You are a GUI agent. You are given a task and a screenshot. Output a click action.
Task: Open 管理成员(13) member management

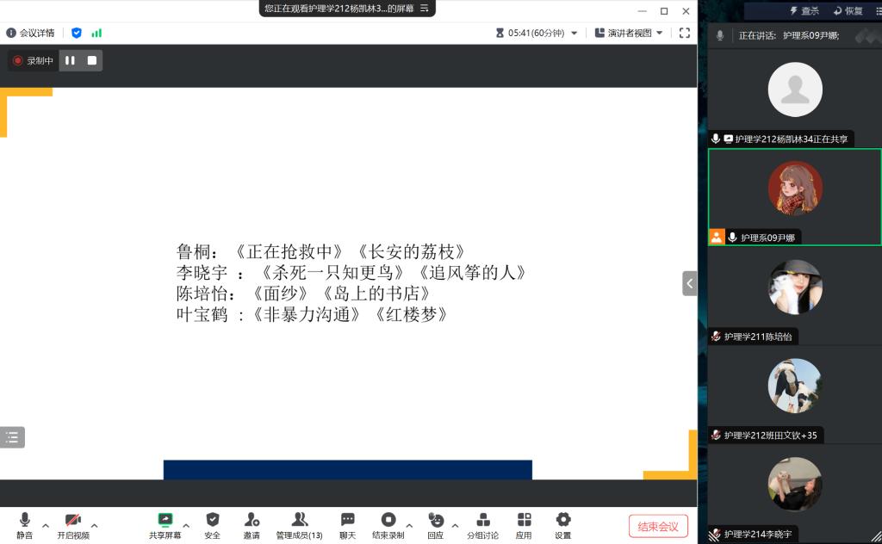pos(299,524)
